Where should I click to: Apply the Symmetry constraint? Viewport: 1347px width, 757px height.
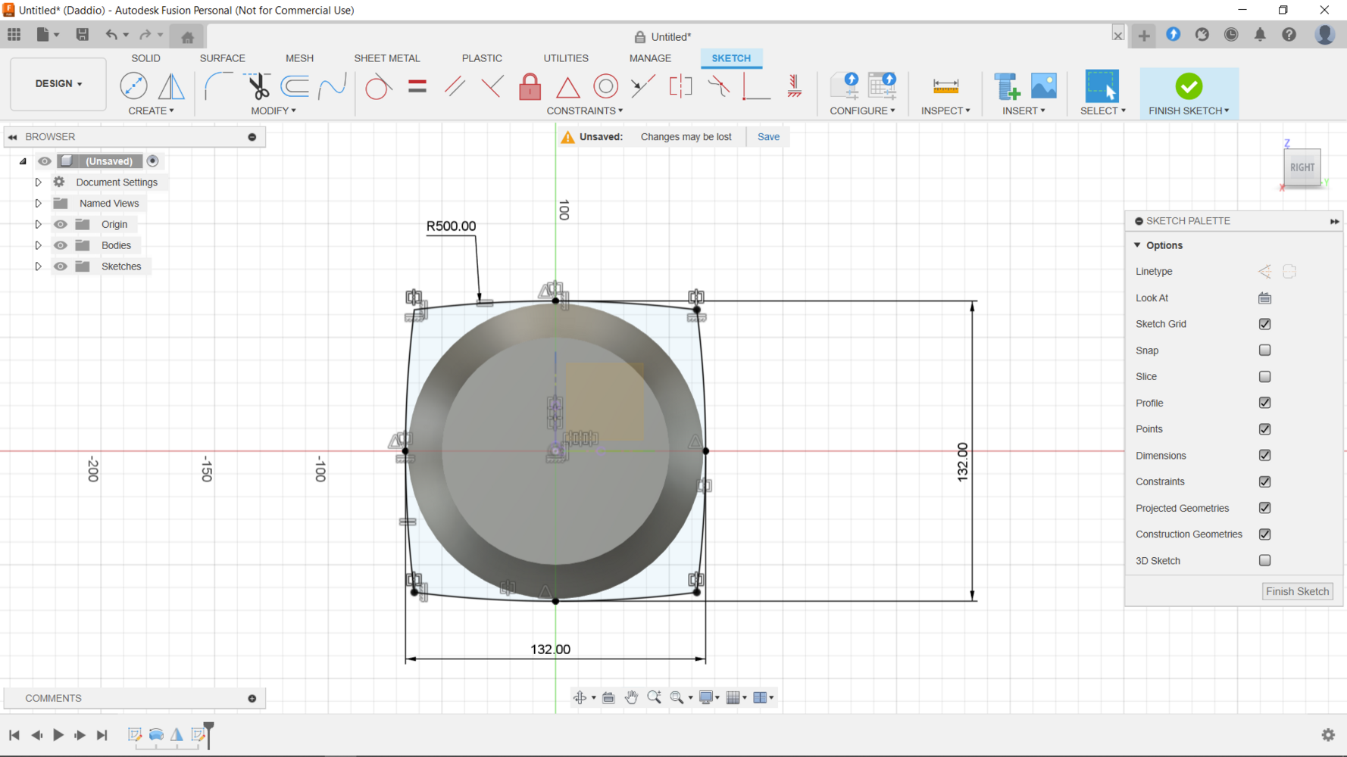click(x=680, y=86)
